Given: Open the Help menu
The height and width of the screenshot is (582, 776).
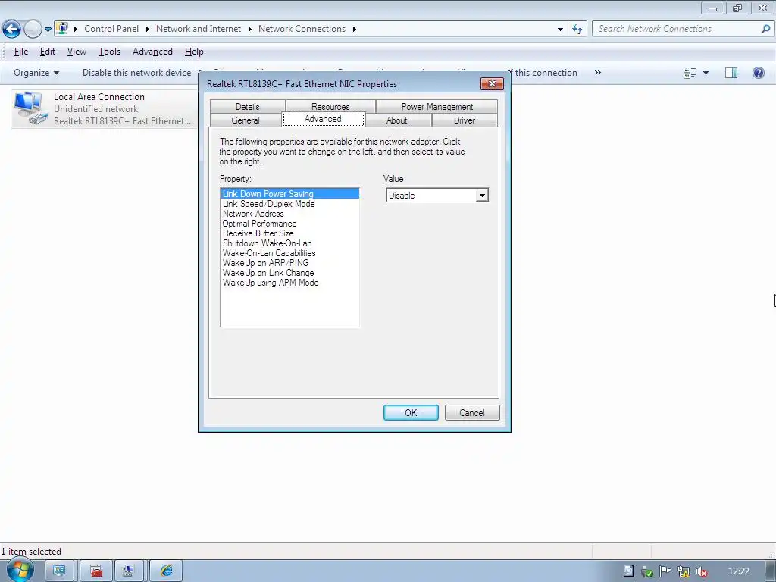Looking at the screenshot, I should tap(194, 52).
